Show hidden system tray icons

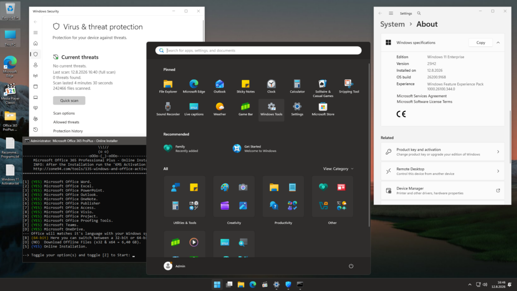[x=470, y=284]
